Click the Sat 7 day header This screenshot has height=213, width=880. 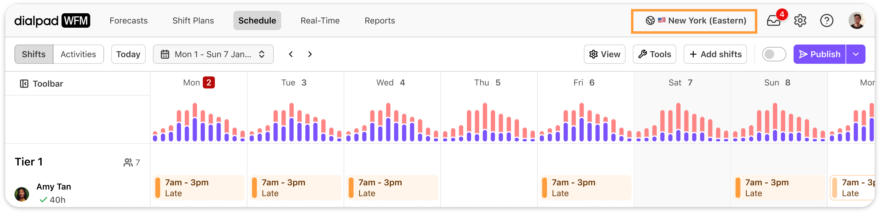coord(680,83)
